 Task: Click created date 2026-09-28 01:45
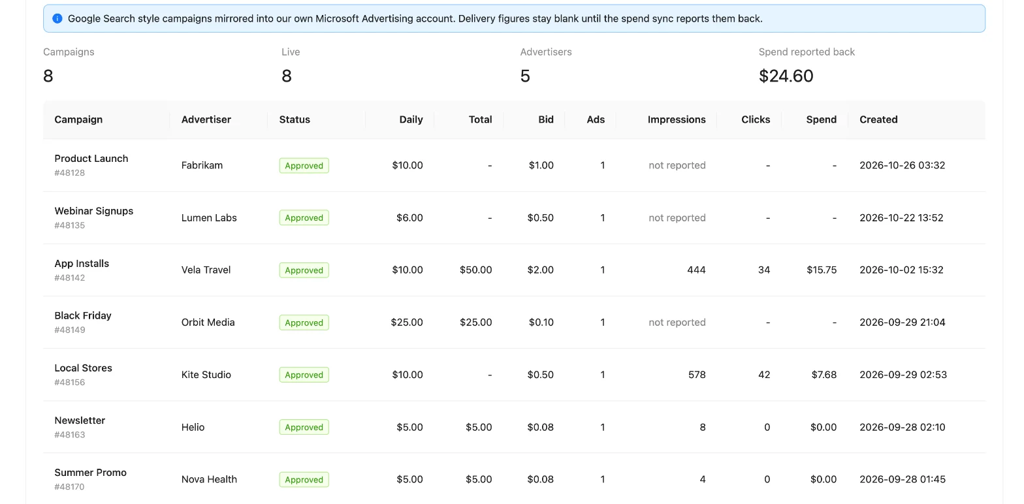(903, 479)
